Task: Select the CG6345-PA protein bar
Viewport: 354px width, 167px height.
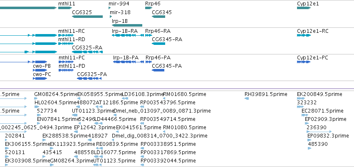Action: pos(158,70)
